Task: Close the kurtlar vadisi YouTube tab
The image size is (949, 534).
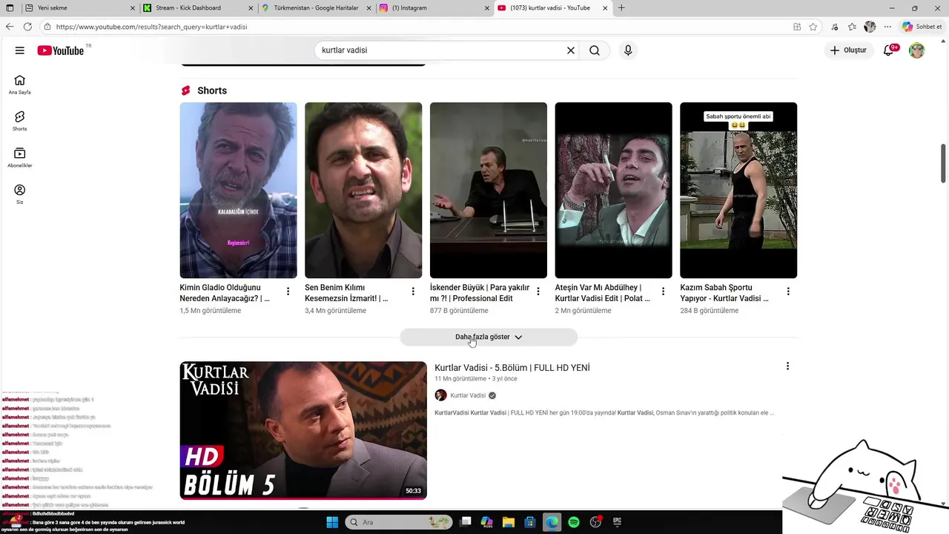Action: [606, 8]
